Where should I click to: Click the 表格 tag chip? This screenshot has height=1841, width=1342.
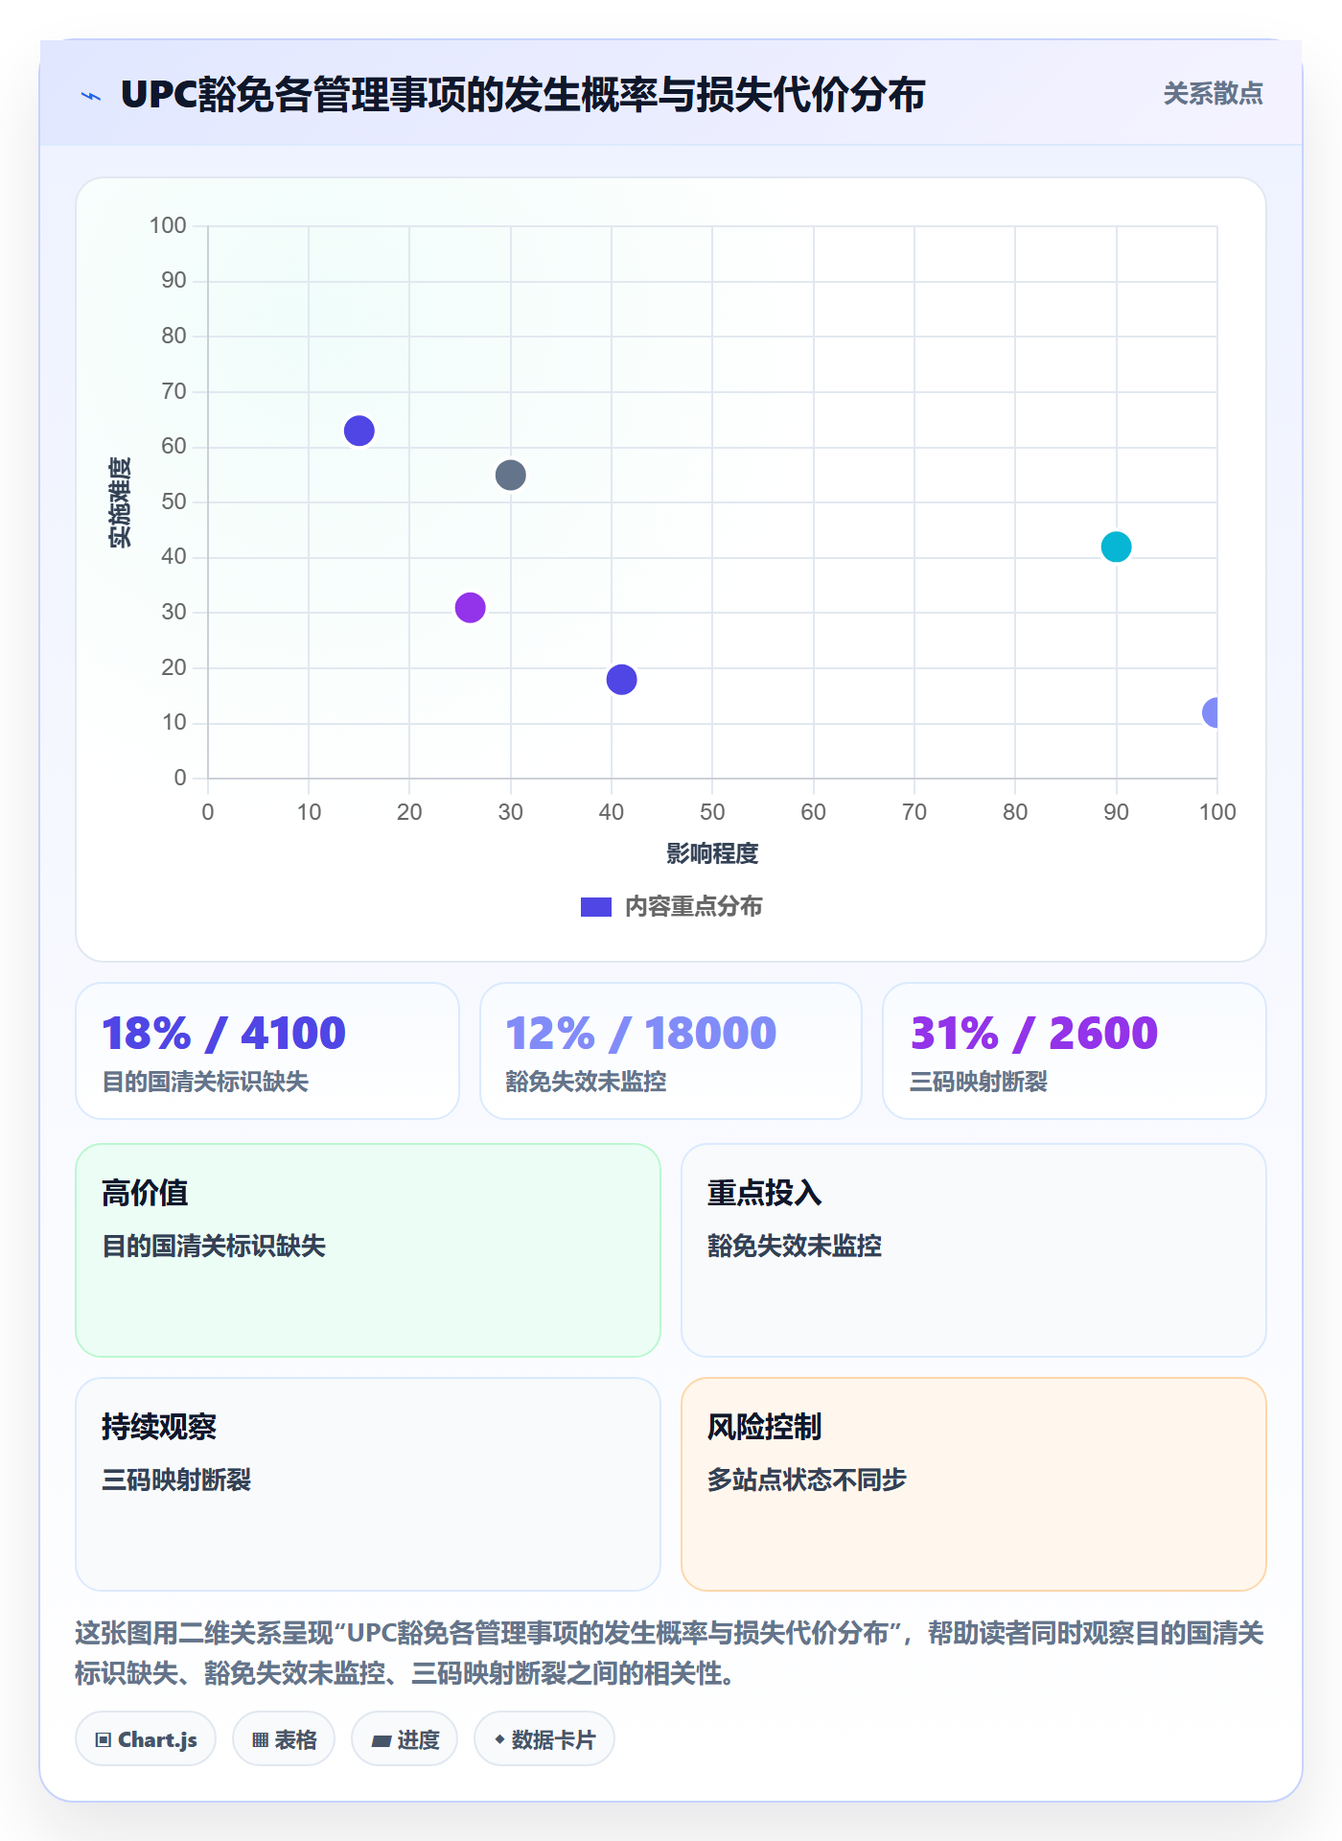coord(284,1739)
